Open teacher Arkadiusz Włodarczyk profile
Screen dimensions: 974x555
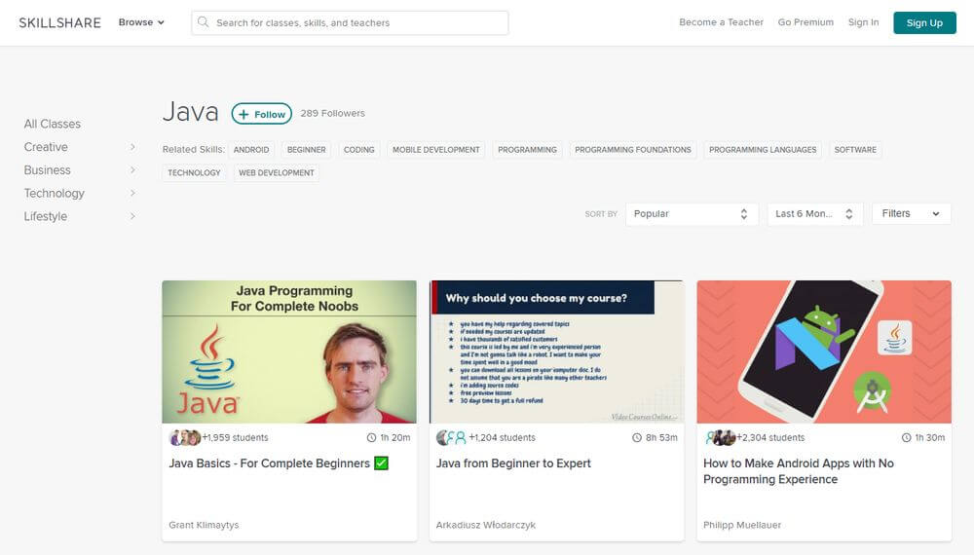point(486,525)
